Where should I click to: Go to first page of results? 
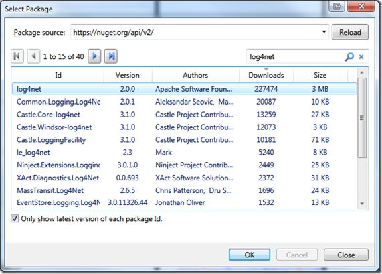(x=17, y=56)
